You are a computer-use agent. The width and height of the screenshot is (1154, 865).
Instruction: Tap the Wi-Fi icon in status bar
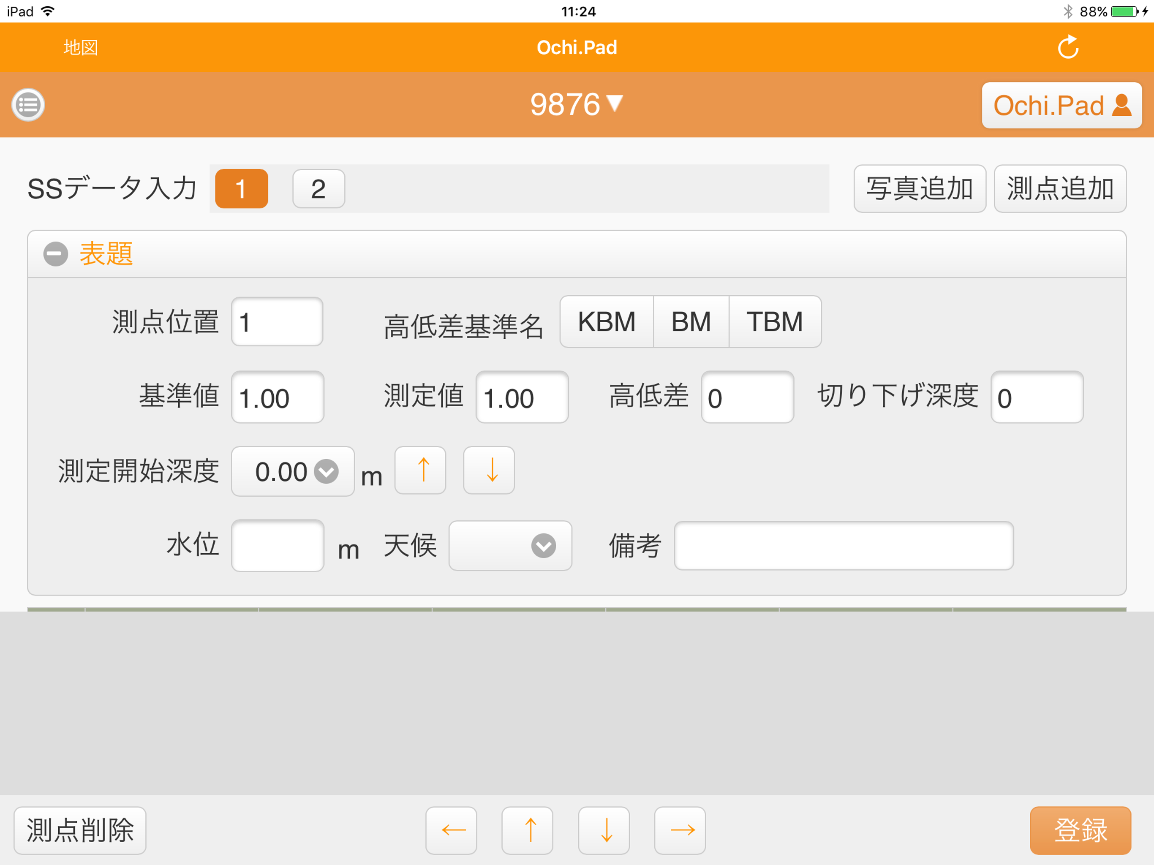47,11
